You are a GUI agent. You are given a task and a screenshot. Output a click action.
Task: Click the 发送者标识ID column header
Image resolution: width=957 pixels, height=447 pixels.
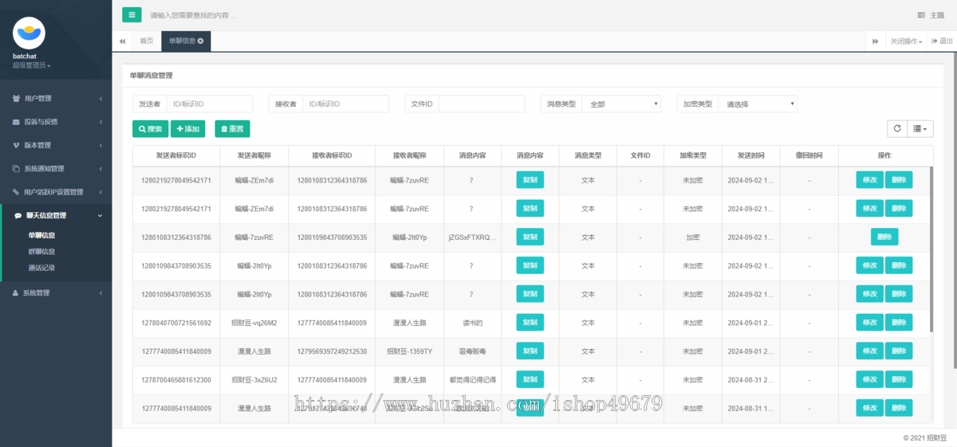[175, 155]
